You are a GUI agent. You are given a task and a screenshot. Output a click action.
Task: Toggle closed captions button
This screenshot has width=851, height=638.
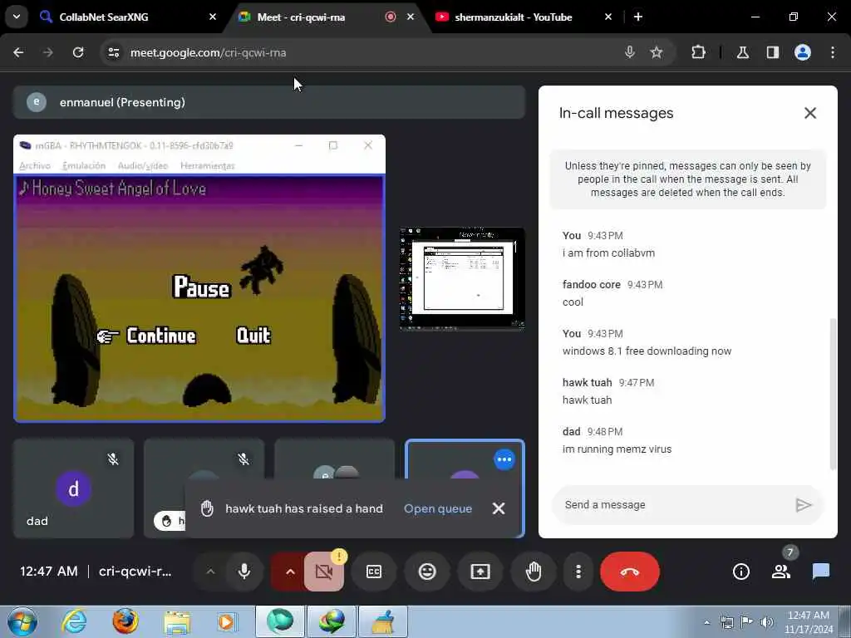[374, 572]
